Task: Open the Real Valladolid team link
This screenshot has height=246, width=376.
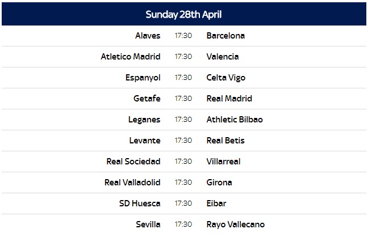Action: coord(132,183)
